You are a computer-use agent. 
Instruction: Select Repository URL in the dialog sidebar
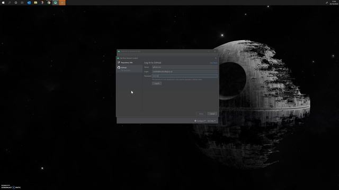tap(129, 62)
